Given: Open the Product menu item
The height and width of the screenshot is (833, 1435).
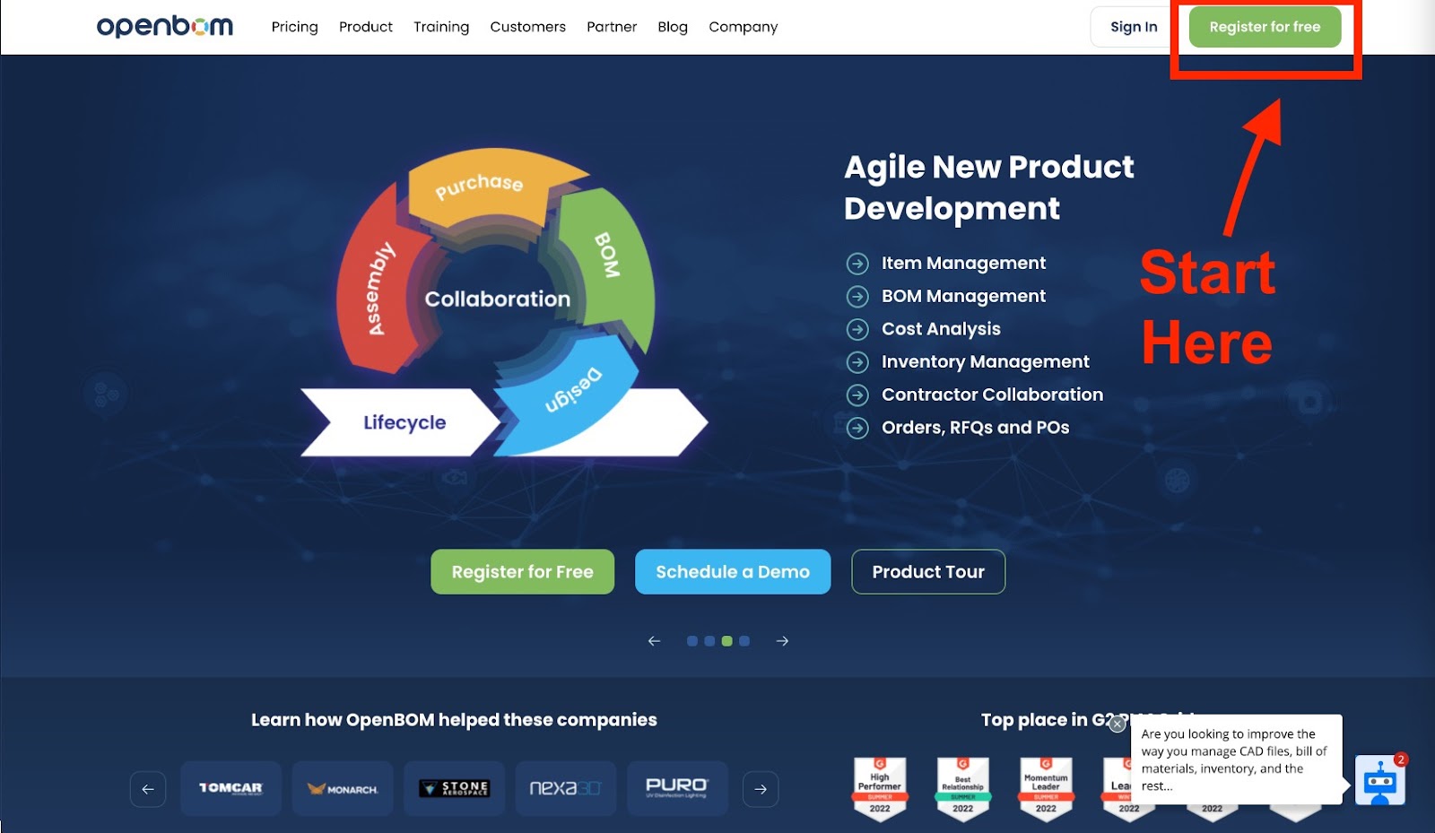Looking at the screenshot, I should click(366, 27).
